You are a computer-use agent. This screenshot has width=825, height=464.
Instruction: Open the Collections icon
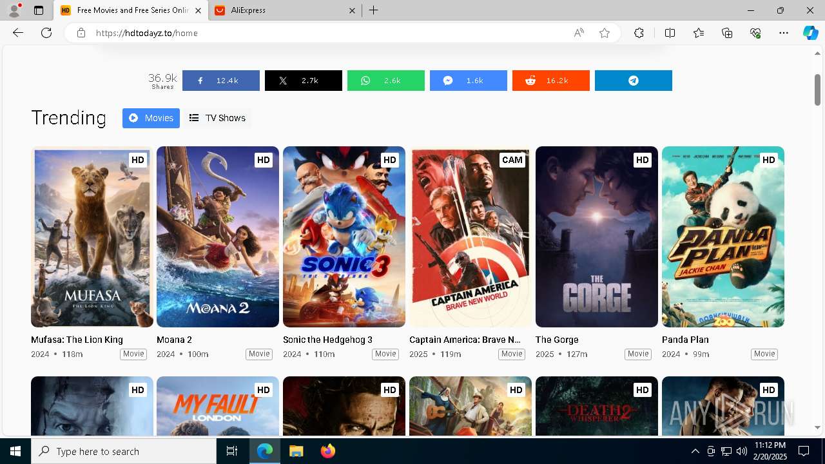(x=727, y=33)
